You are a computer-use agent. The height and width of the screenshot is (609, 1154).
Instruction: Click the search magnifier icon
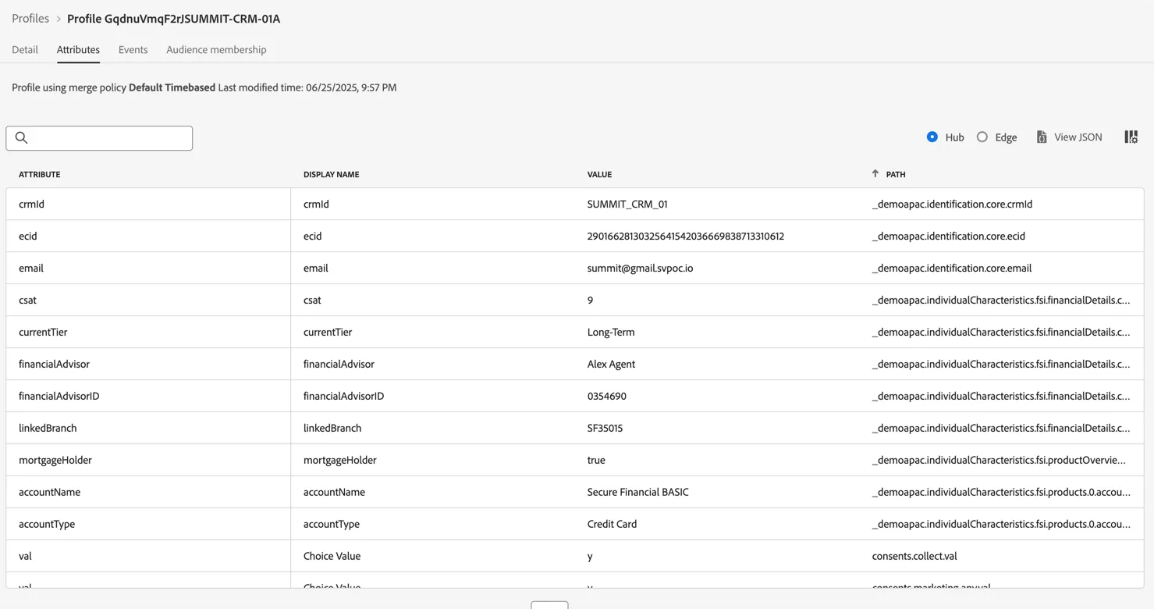coord(22,138)
